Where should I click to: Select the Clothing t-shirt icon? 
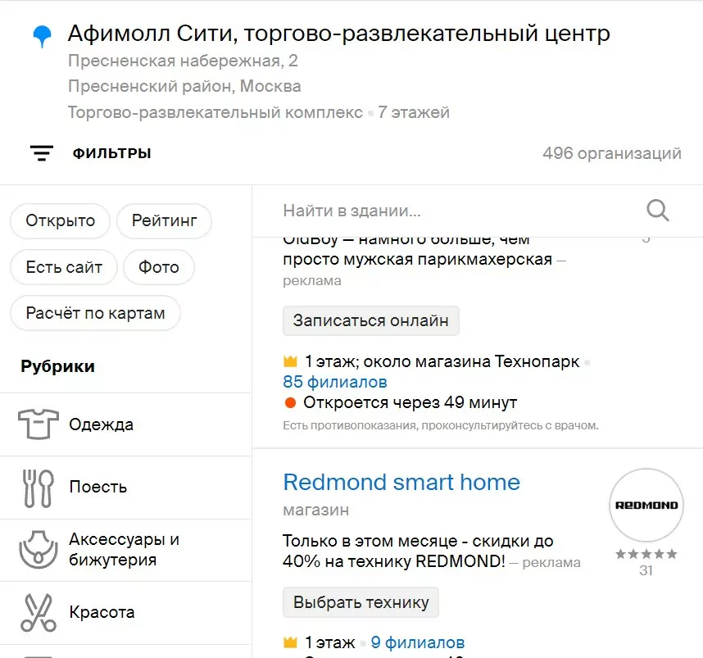(39, 424)
